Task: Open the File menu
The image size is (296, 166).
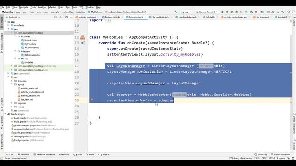Action: (x=2, y=7)
